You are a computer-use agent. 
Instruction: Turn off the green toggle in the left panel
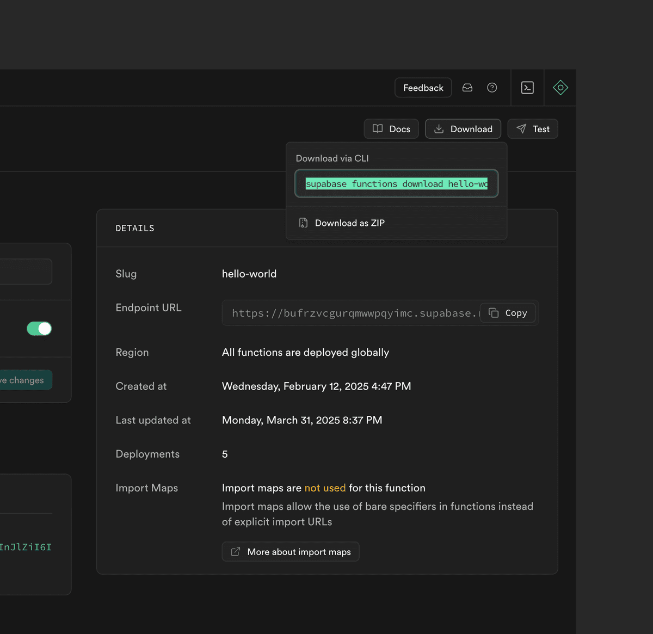[39, 328]
